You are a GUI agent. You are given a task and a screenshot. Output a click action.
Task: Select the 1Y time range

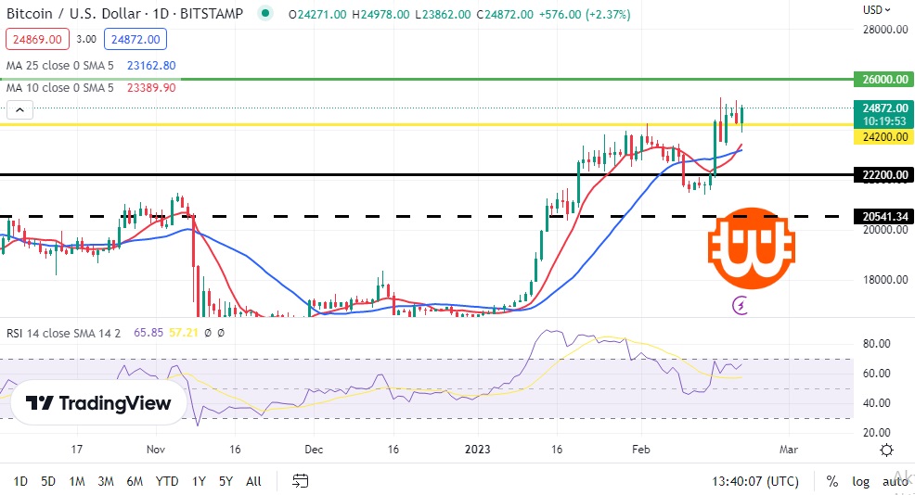point(199,482)
